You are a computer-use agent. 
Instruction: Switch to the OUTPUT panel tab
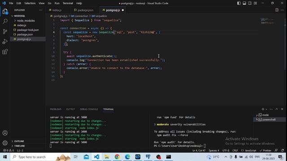click(x=70, y=109)
